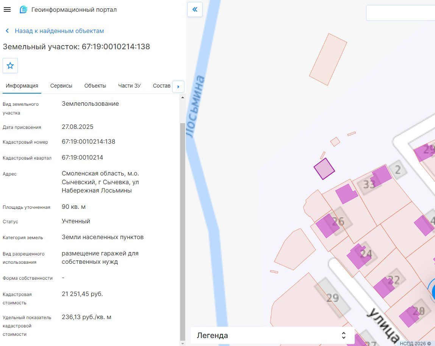Image resolution: width=435 pixels, height=346 pixels.
Task: Click the value Земли населенных пунктов
Action: click(103, 237)
